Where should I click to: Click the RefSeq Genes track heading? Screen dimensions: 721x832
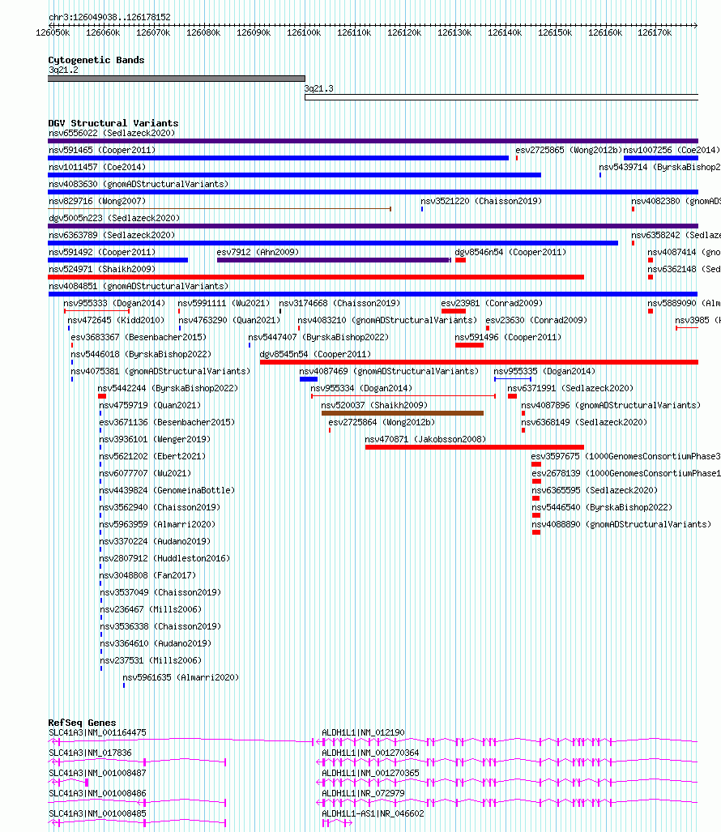click(82, 723)
